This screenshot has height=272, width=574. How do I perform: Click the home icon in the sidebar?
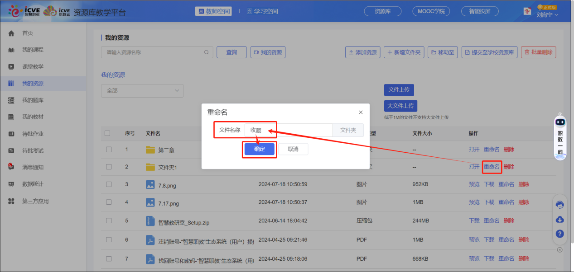click(x=11, y=33)
